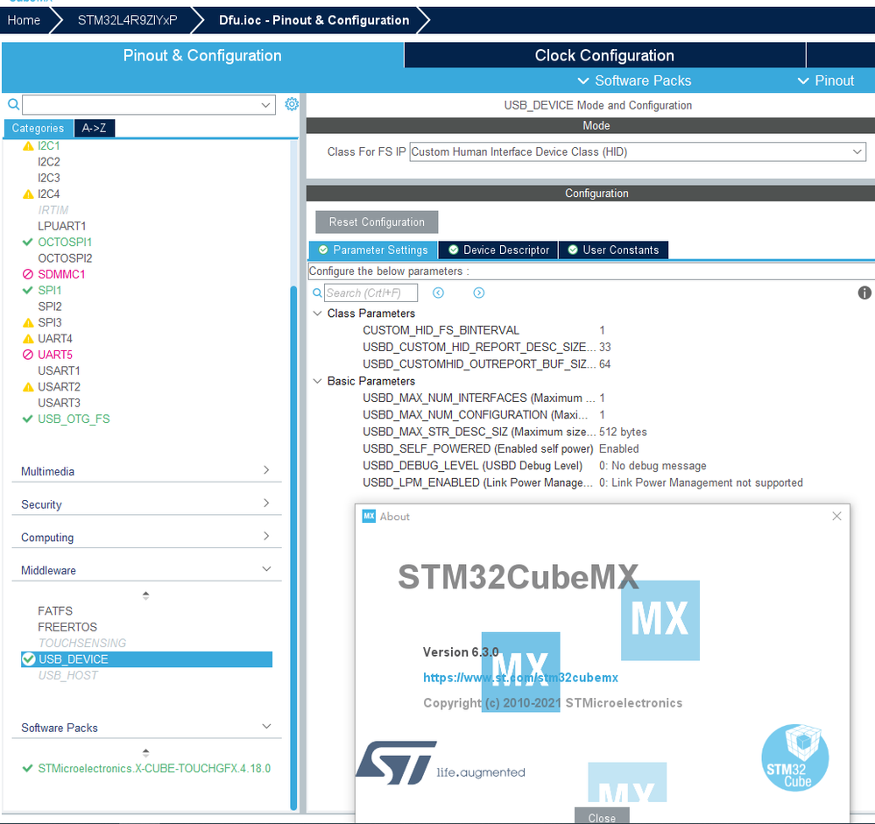This screenshot has height=824, width=875.
Task: Switch to the Clock Configuration tab
Action: pyautogui.click(x=604, y=55)
